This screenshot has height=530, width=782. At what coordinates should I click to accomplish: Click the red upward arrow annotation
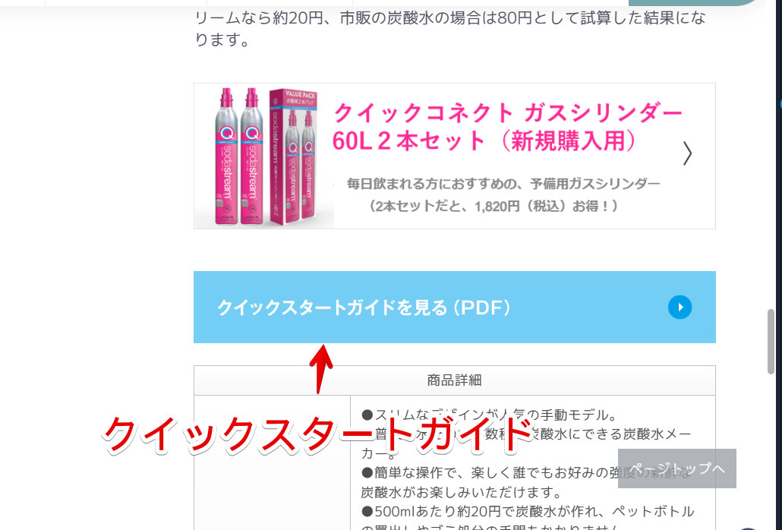320,369
